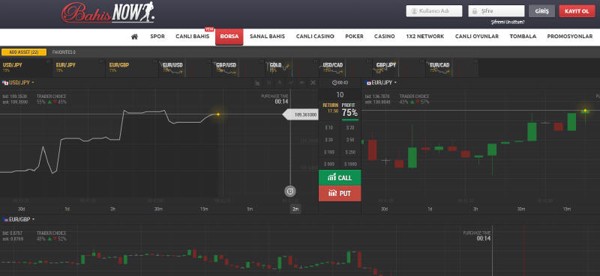The height and width of the screenshot is (276, 600).
Task: Click the clock icon showing 00:43
Action: click(334, 82)
